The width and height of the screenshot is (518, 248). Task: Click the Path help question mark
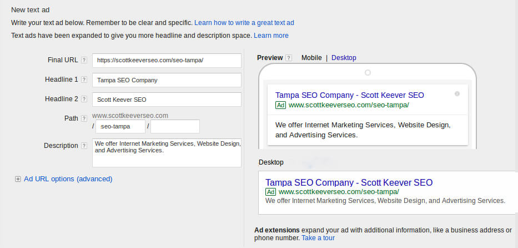click(x=84, y=118)
